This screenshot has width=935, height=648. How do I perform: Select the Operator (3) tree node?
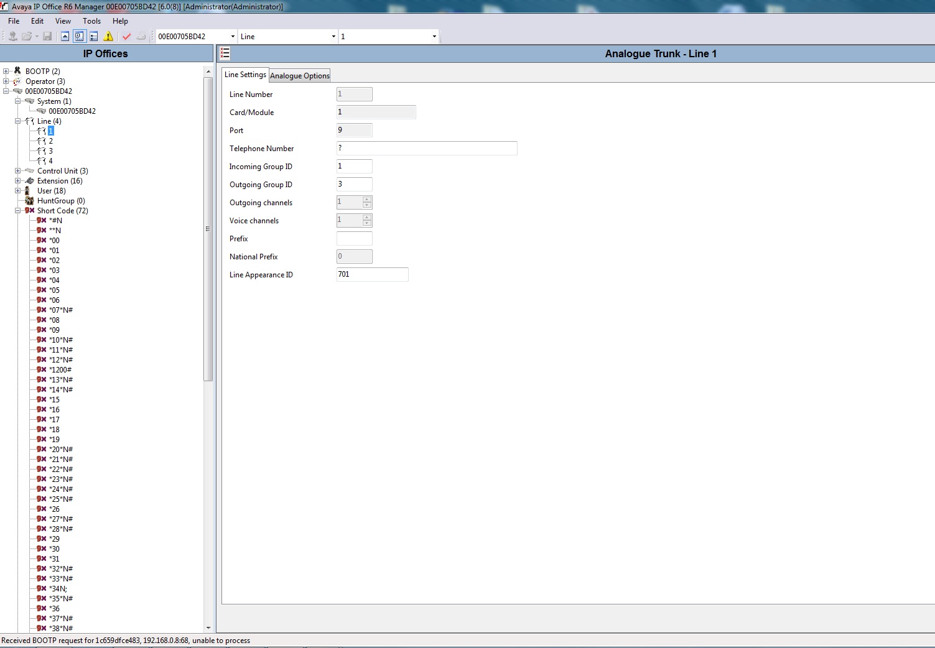(45, 81)
